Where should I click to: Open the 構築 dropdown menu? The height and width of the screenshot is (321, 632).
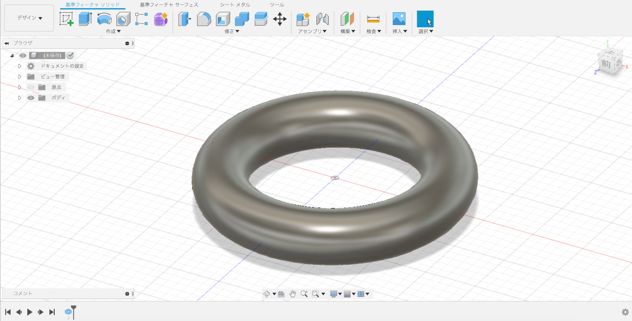pyautogui.click(x=348, y=31)
